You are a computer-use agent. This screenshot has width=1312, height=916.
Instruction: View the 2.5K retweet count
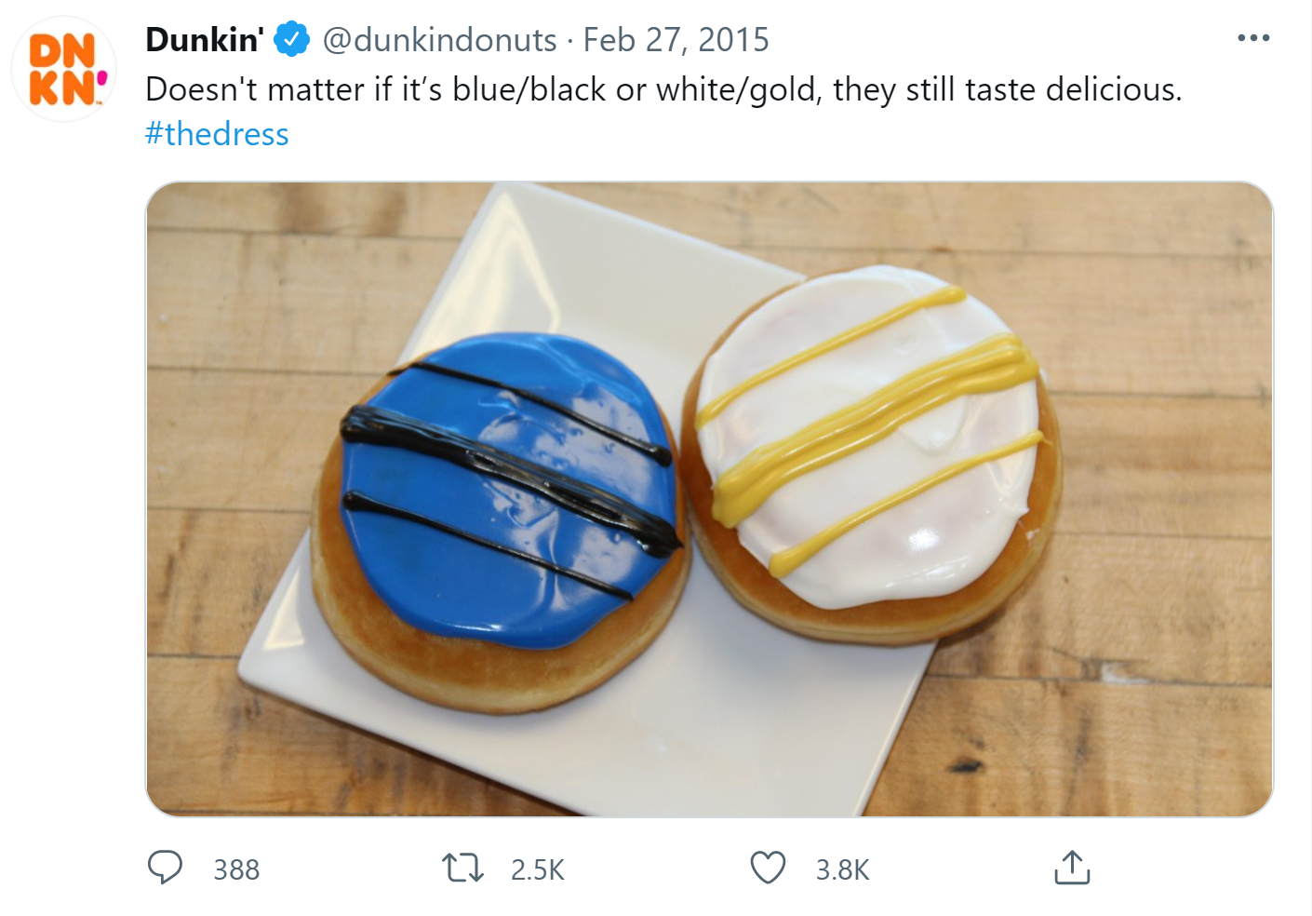tap(536, 869)
